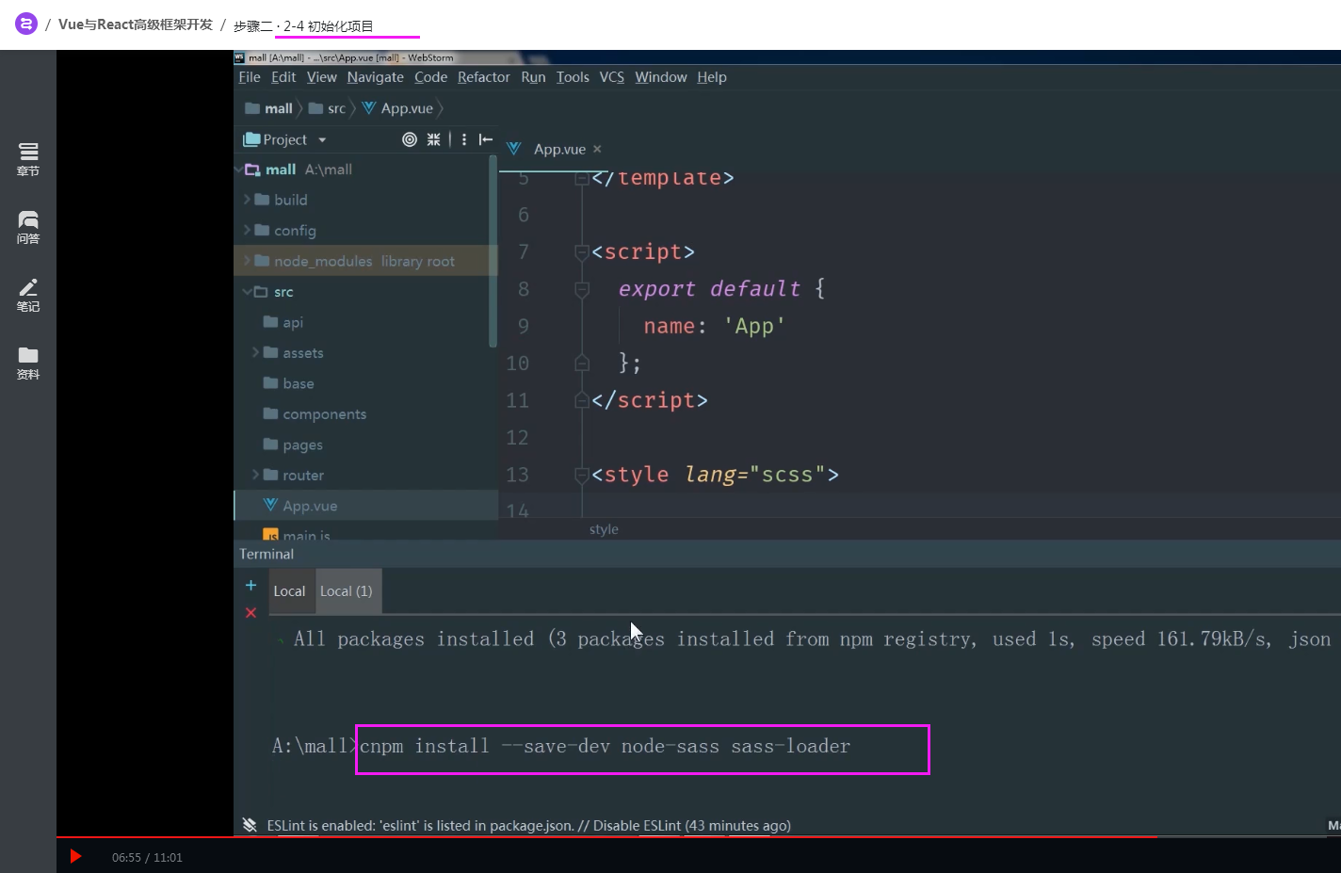
Task: Click the Hide Project panel icon
Action: pyautogui.click(x=486, y=139)
